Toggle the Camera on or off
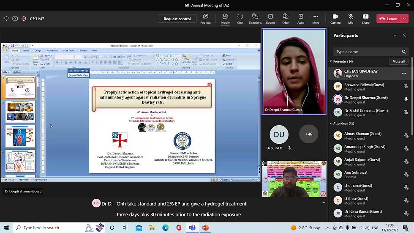 (x=335, y=19)
